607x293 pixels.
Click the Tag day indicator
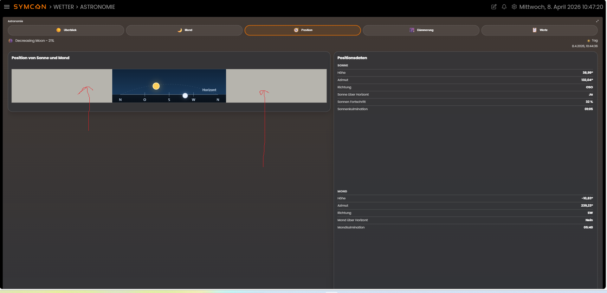[x=592, y=41]
